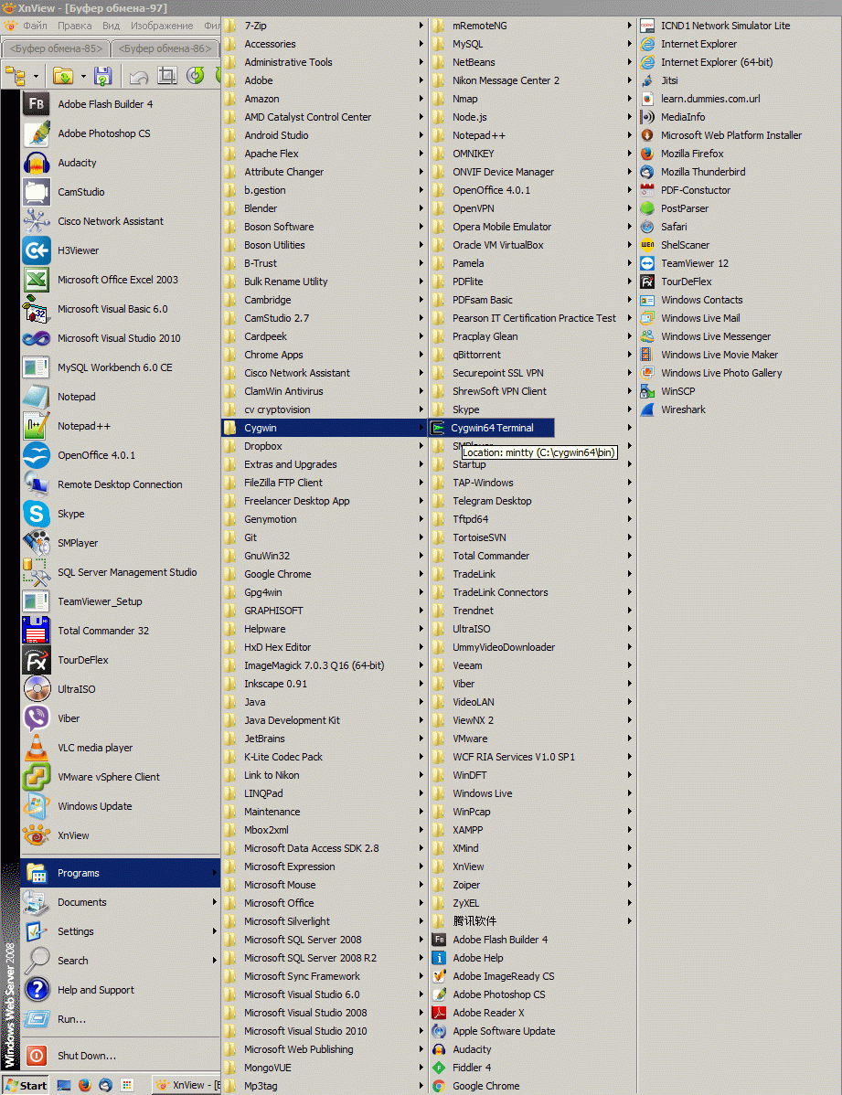This screenshot has width=842, height=1095.
Task: Click the XnView save toolbar icon
Action: tap(102, 76)
